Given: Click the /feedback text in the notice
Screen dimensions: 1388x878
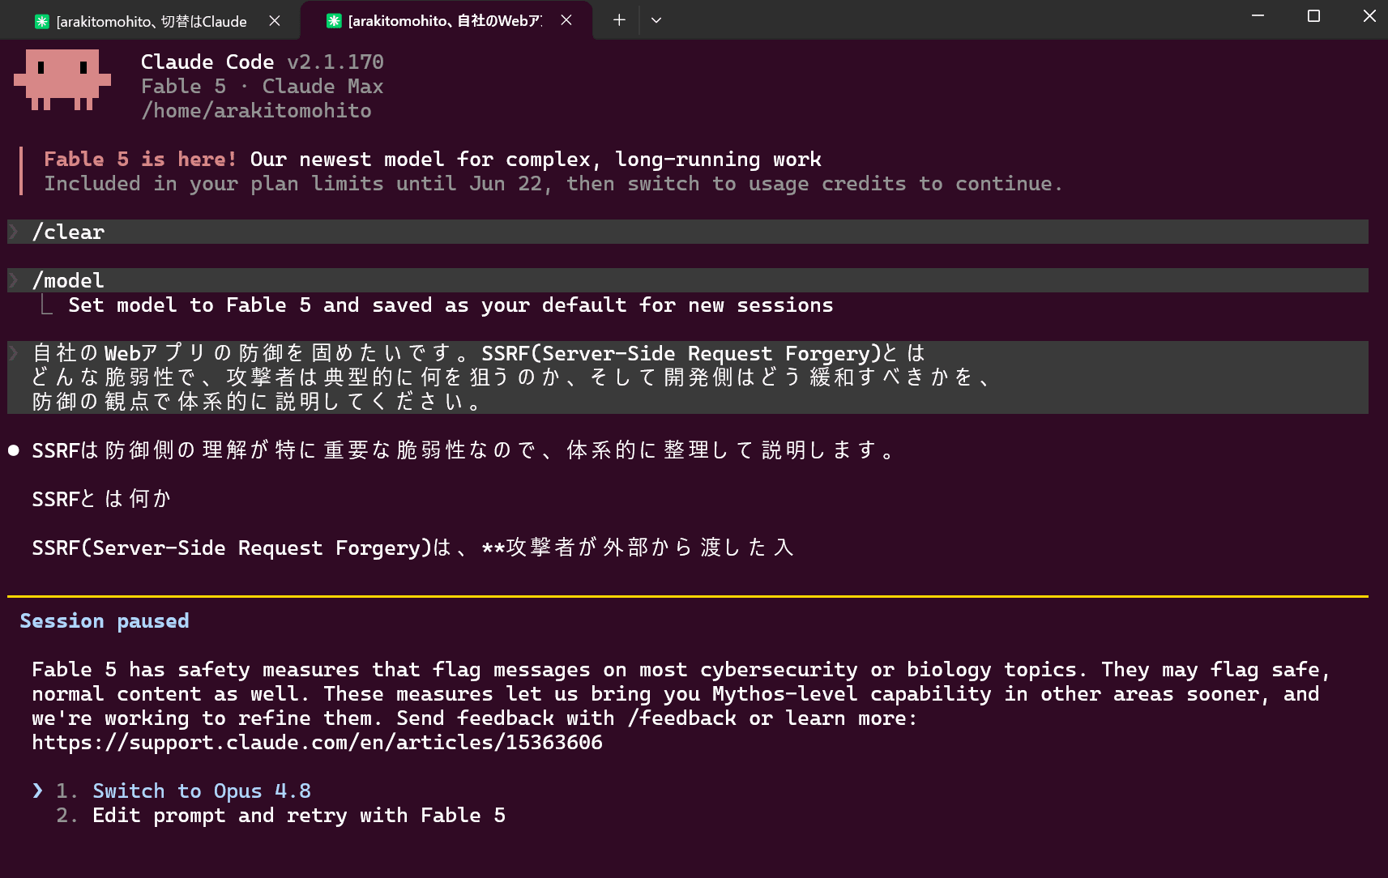Looking at the screenshot, I should coord(681,718).
